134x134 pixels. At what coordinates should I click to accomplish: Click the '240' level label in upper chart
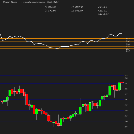point(128,51)
